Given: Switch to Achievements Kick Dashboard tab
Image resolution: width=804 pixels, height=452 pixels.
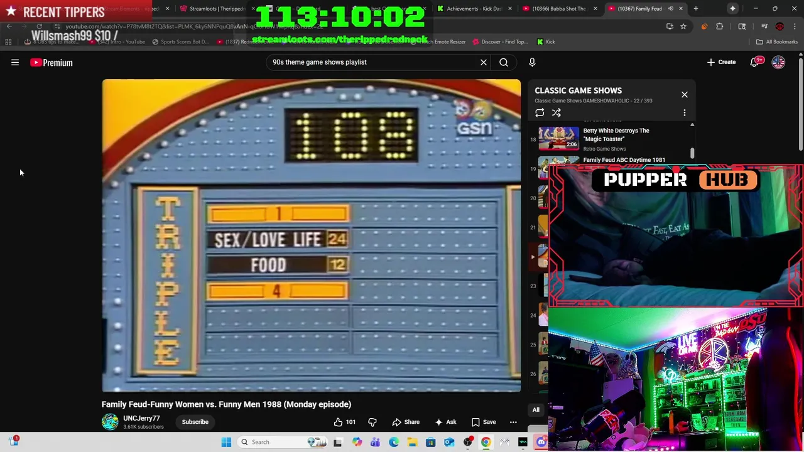Looking at the screenshot, I should point(473,9).
